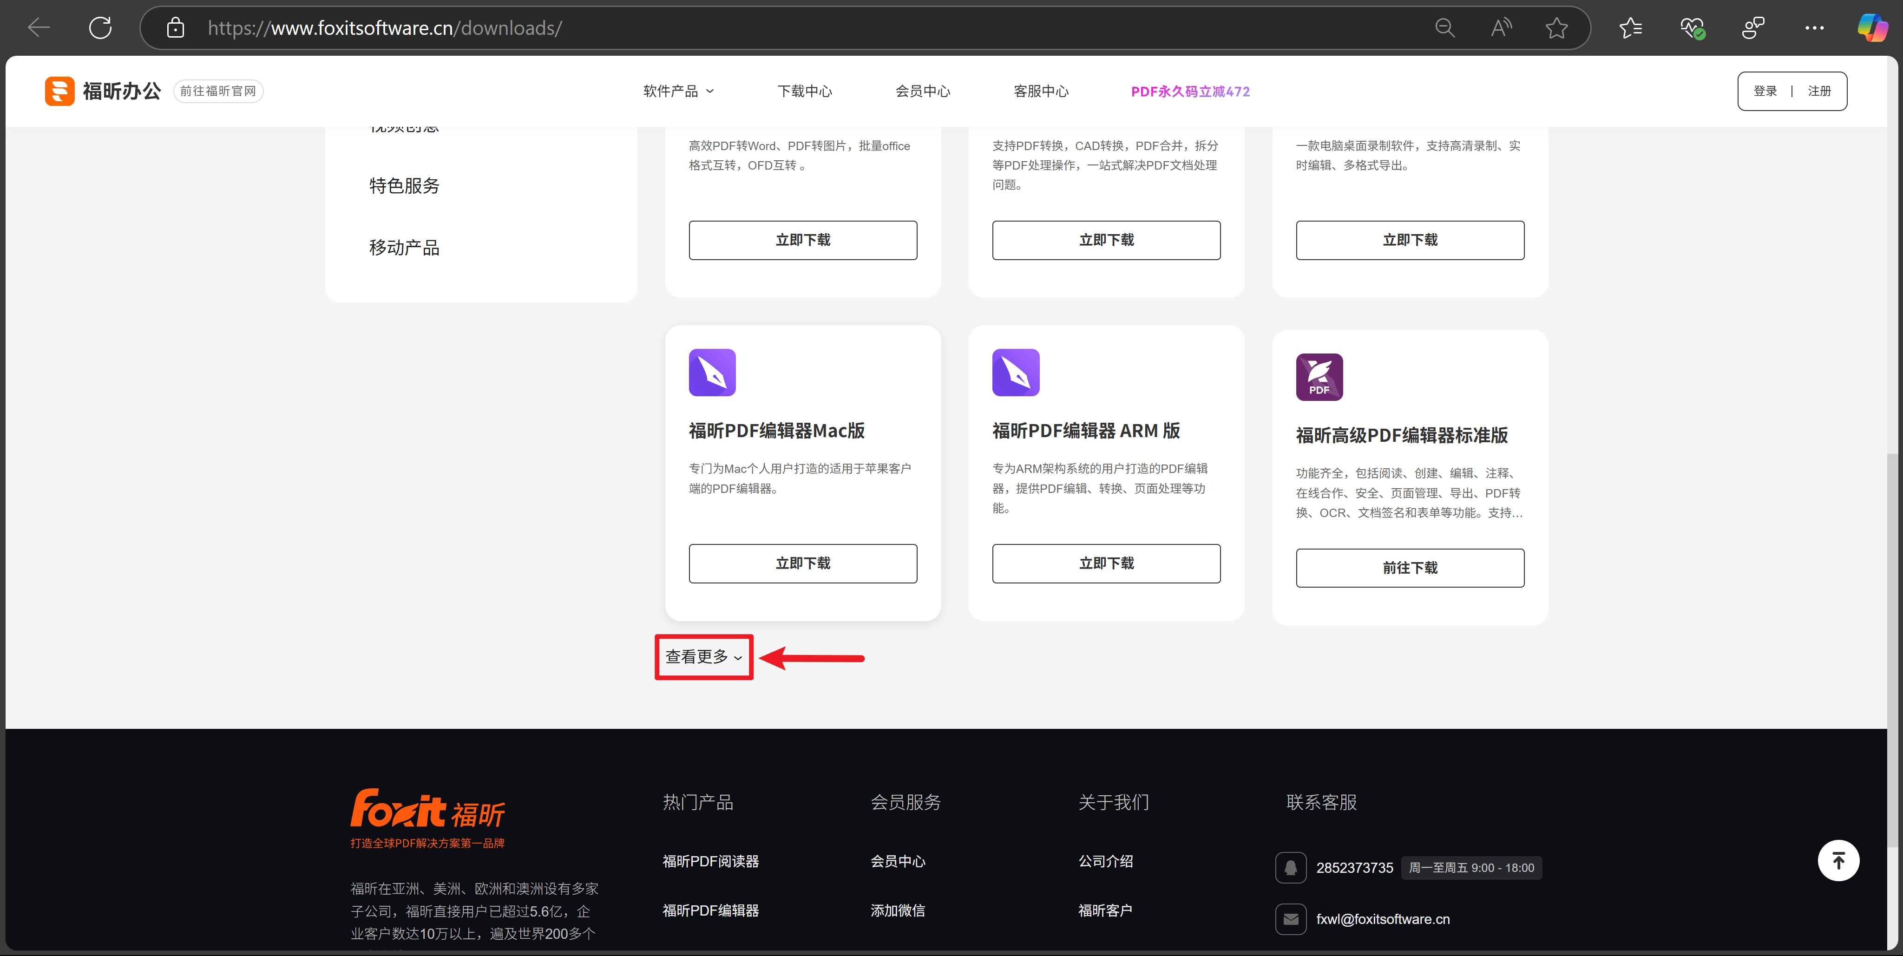Open the 软件产品 dropdown menu
This screenshot has height=956, width=1903.
coord(676,91)
